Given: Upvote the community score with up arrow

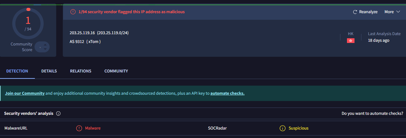Looking at the screenshot, I should coord(45,45).
